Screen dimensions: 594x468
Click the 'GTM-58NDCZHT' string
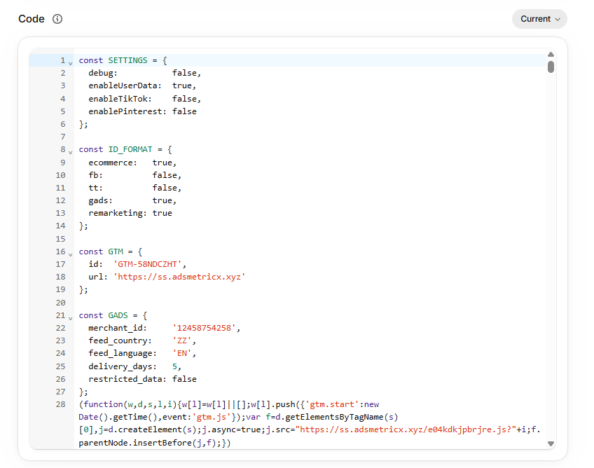pyautogui.click(x=147, y=264)
